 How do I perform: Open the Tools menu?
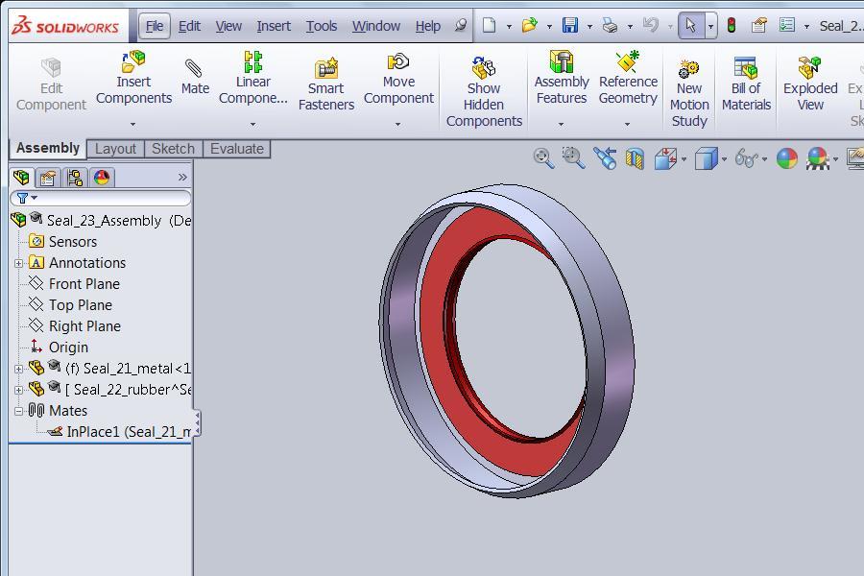coord(321,26)
